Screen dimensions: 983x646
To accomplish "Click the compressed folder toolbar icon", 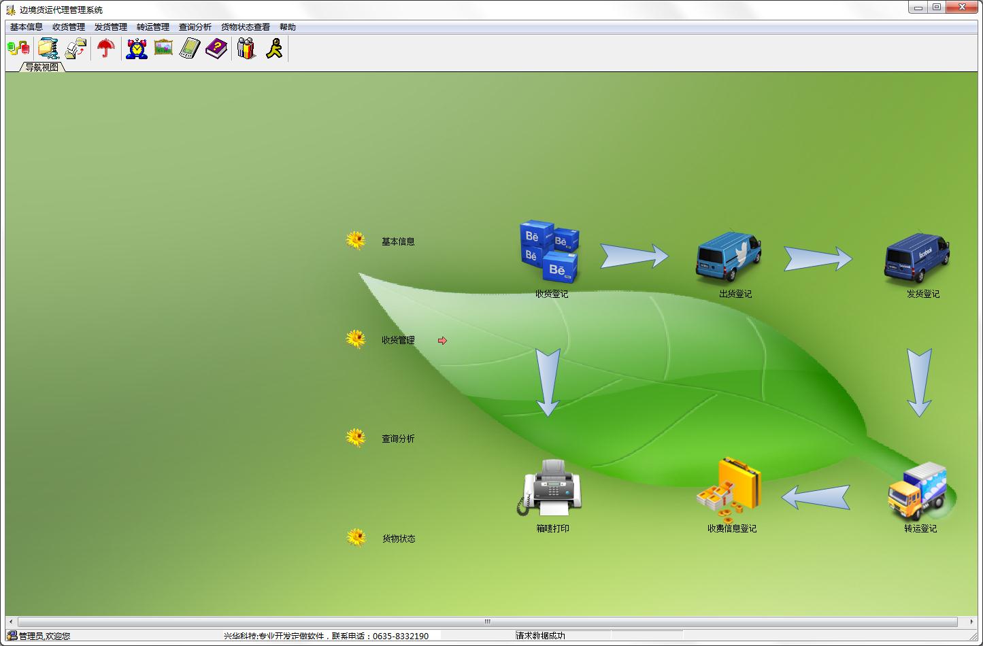I will (48, 48).
